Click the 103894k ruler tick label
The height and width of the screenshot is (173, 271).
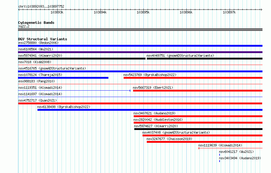[100, 12]
